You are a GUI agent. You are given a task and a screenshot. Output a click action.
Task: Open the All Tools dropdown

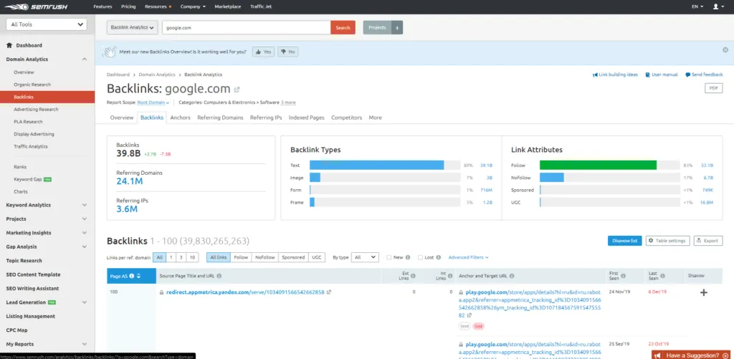pos(47,24)
